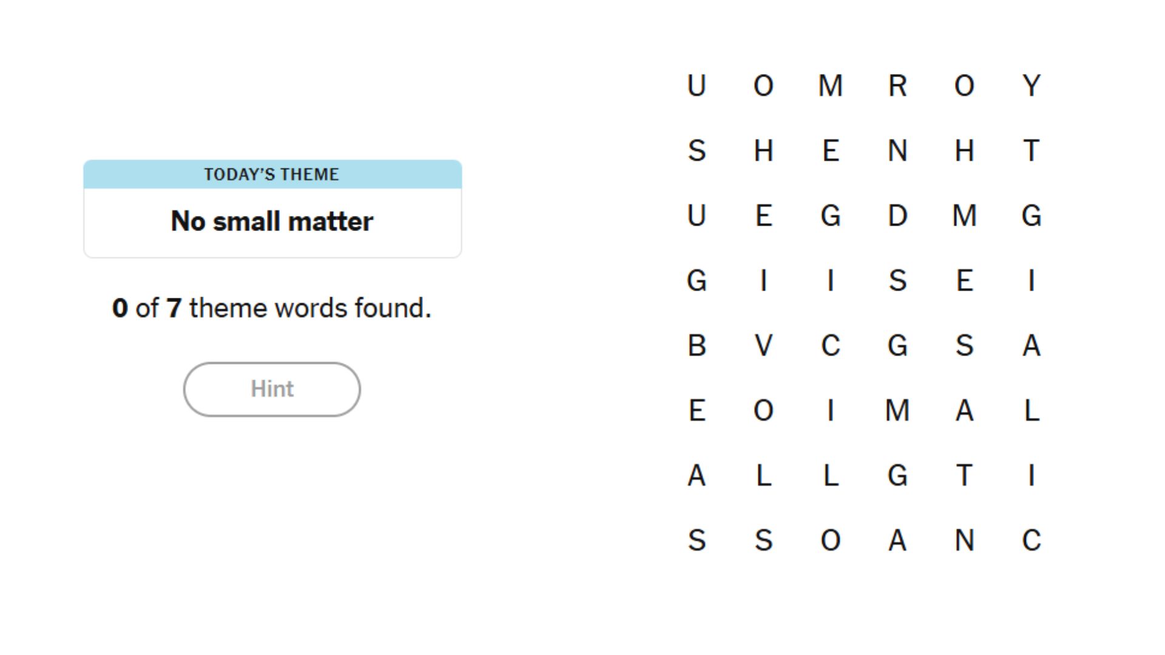Select the N in the bottom row
1165x655 pixels.
pyautogui.click(x=964, y=540)
